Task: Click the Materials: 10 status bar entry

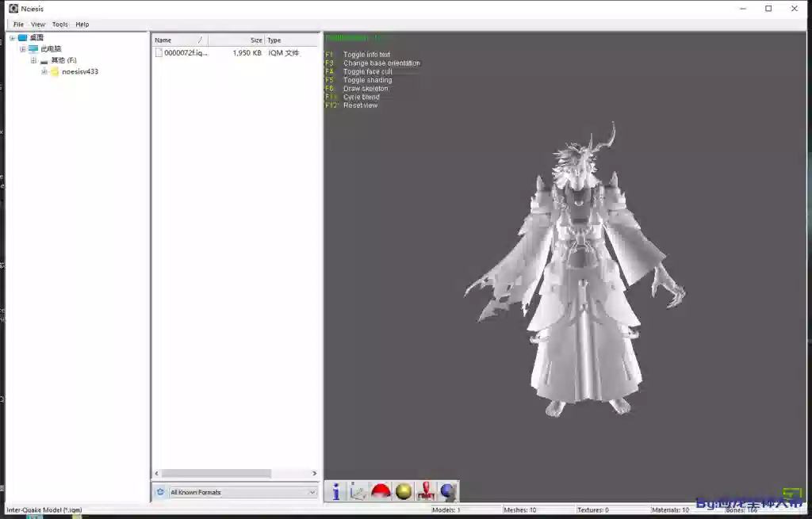Action: [670, 509]
